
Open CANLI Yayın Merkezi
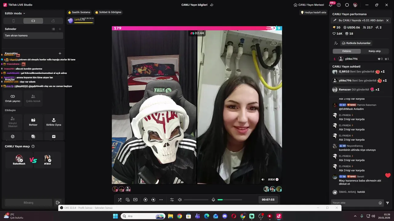tap(309, 5)
